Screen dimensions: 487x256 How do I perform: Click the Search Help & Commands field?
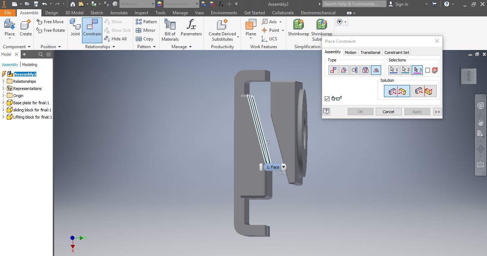354,4
